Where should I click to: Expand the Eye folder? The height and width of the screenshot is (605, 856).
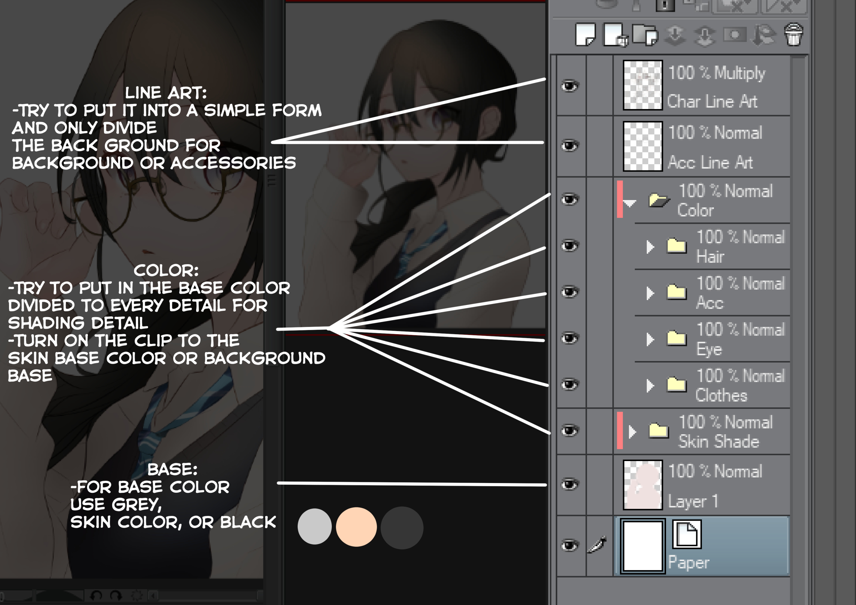click(x=650, y=339)
